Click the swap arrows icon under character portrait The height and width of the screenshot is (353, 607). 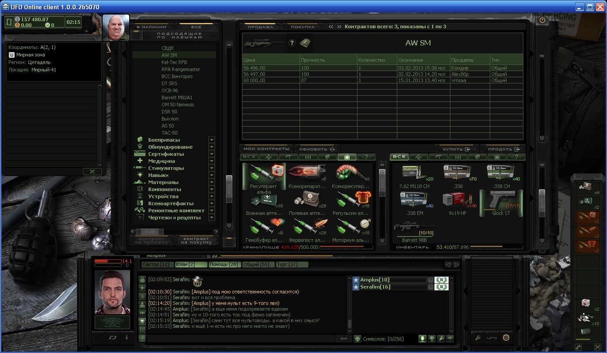click(113, 338)
